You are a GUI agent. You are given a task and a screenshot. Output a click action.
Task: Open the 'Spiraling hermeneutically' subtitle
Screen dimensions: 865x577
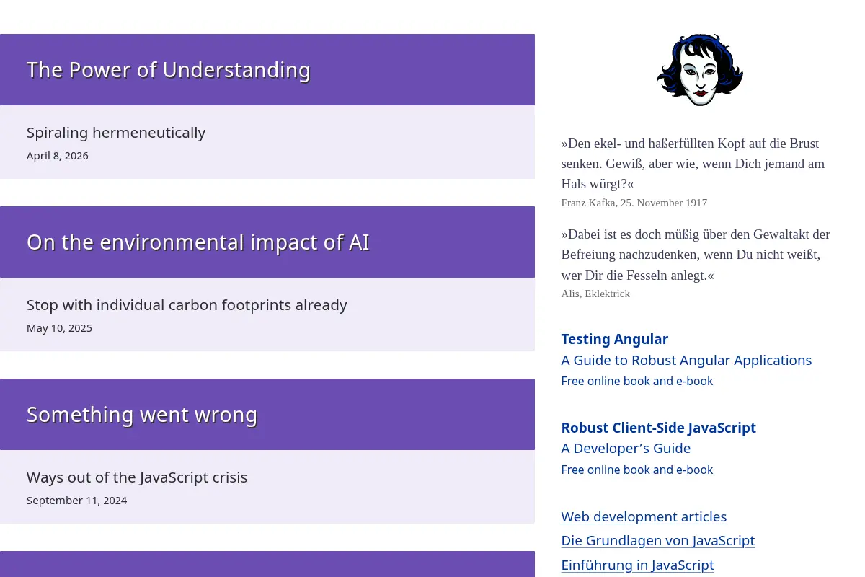pos(116,133)
